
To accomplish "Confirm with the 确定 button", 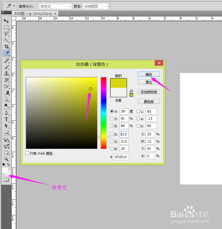I will click(149, 74).
